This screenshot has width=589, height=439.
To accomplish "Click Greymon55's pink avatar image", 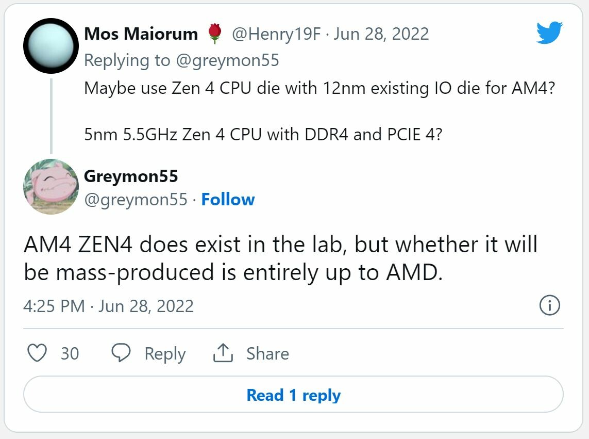I will pos(51,186).
